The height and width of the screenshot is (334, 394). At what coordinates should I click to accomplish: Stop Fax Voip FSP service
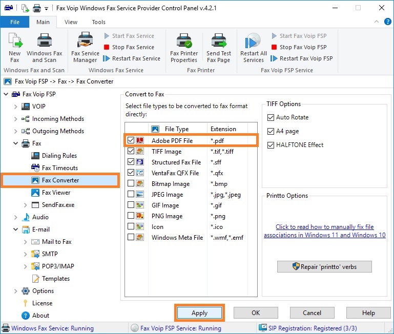[x=299, y=47]
